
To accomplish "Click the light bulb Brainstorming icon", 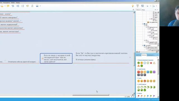I will (133, 6).
